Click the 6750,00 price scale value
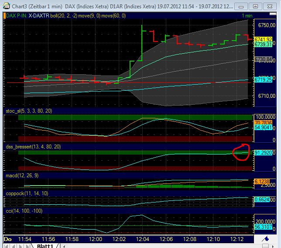Image resolution: width=281 pixels, height=248 pixels. [267, 25]
